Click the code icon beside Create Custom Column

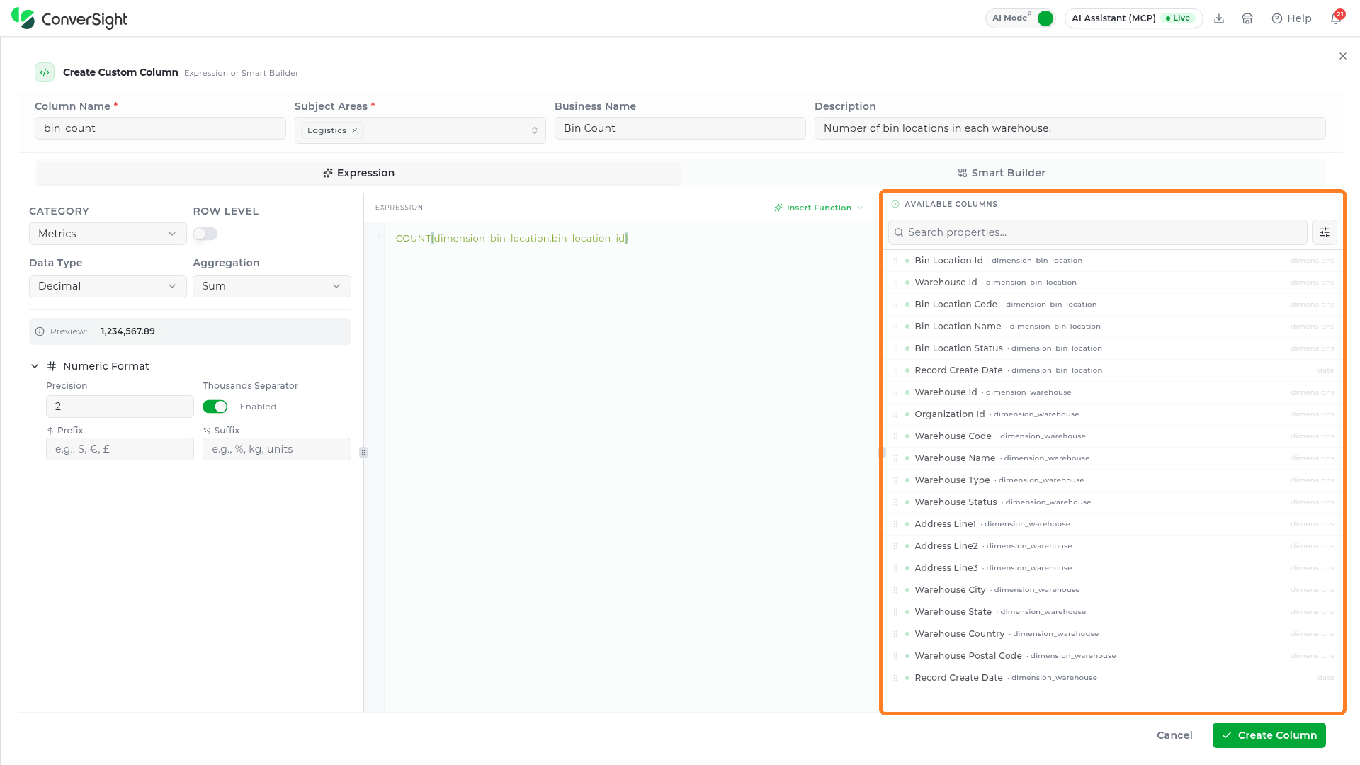coord(45,72)
